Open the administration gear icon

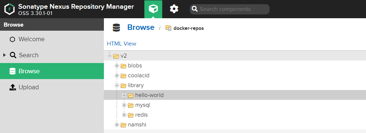click(x=174, y=9)
